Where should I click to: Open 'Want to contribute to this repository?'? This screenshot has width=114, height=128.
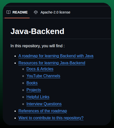coord(51,118)
